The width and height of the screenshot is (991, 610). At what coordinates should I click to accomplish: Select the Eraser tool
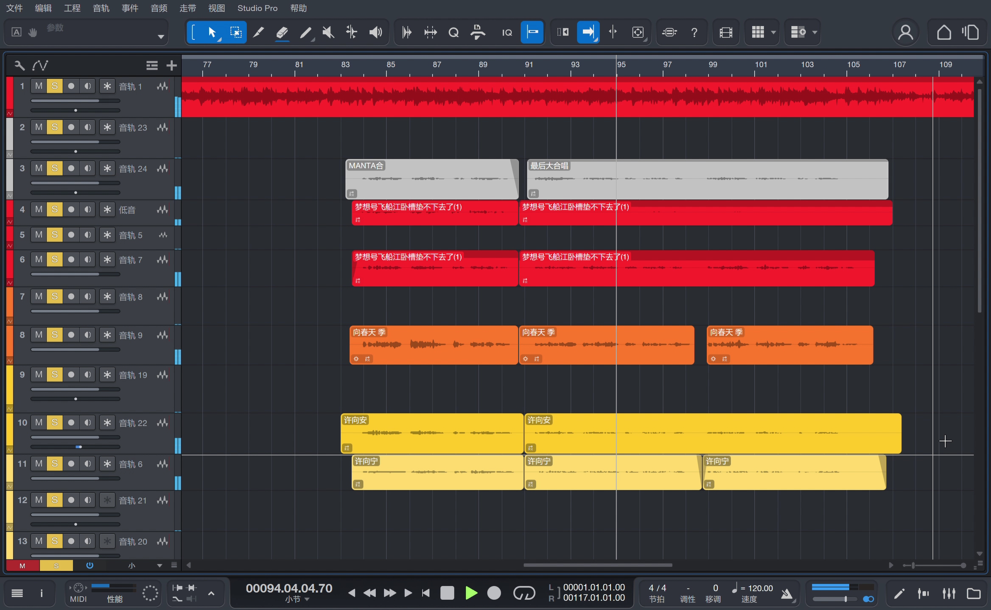282,32
